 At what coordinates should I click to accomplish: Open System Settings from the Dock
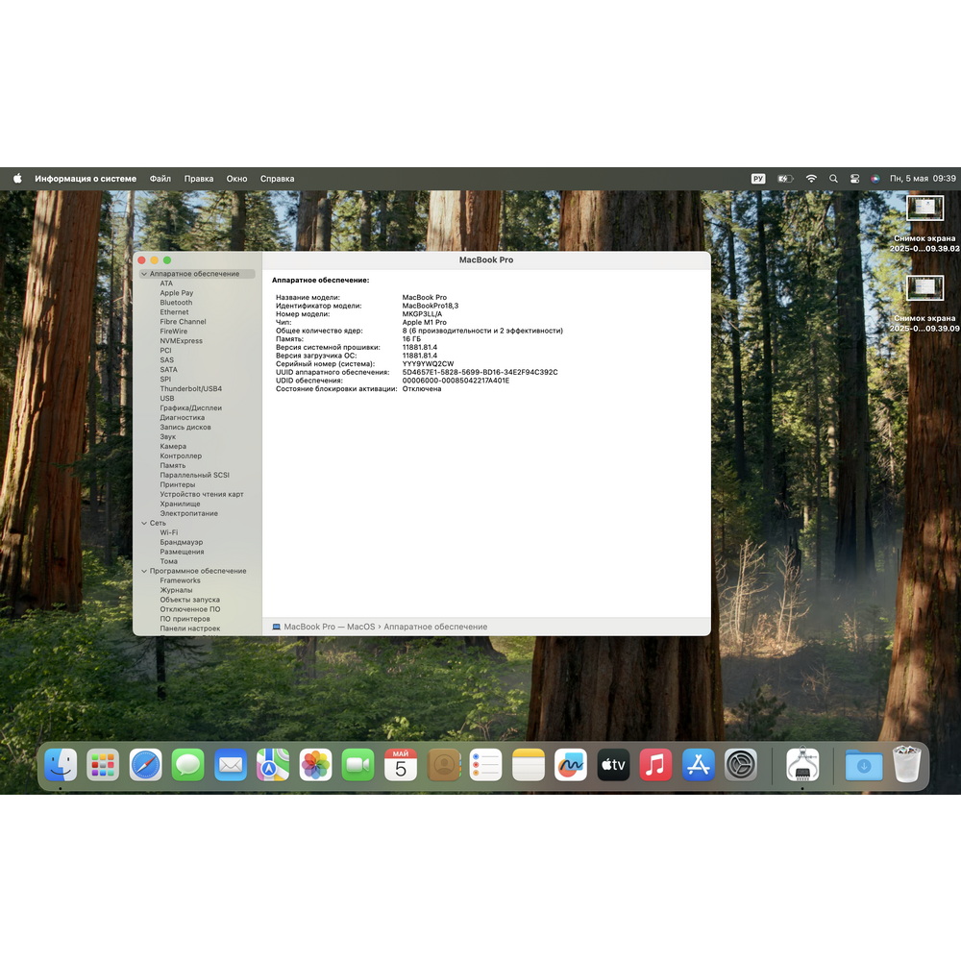click(740, 765)
